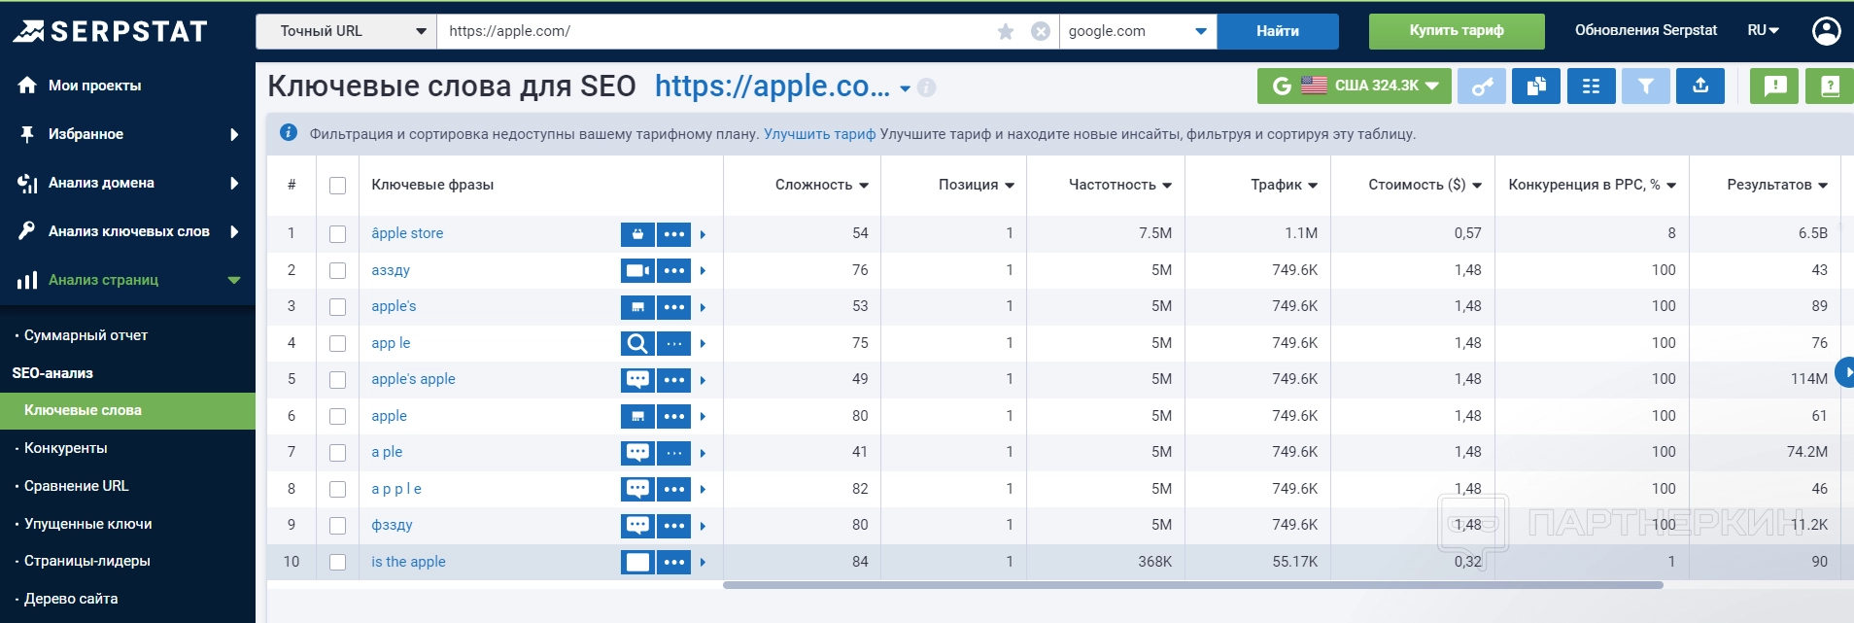Check the box for apple's row
Image resolution: width=1854 pixels, height=623 pixels.
[x=337, y=307]
